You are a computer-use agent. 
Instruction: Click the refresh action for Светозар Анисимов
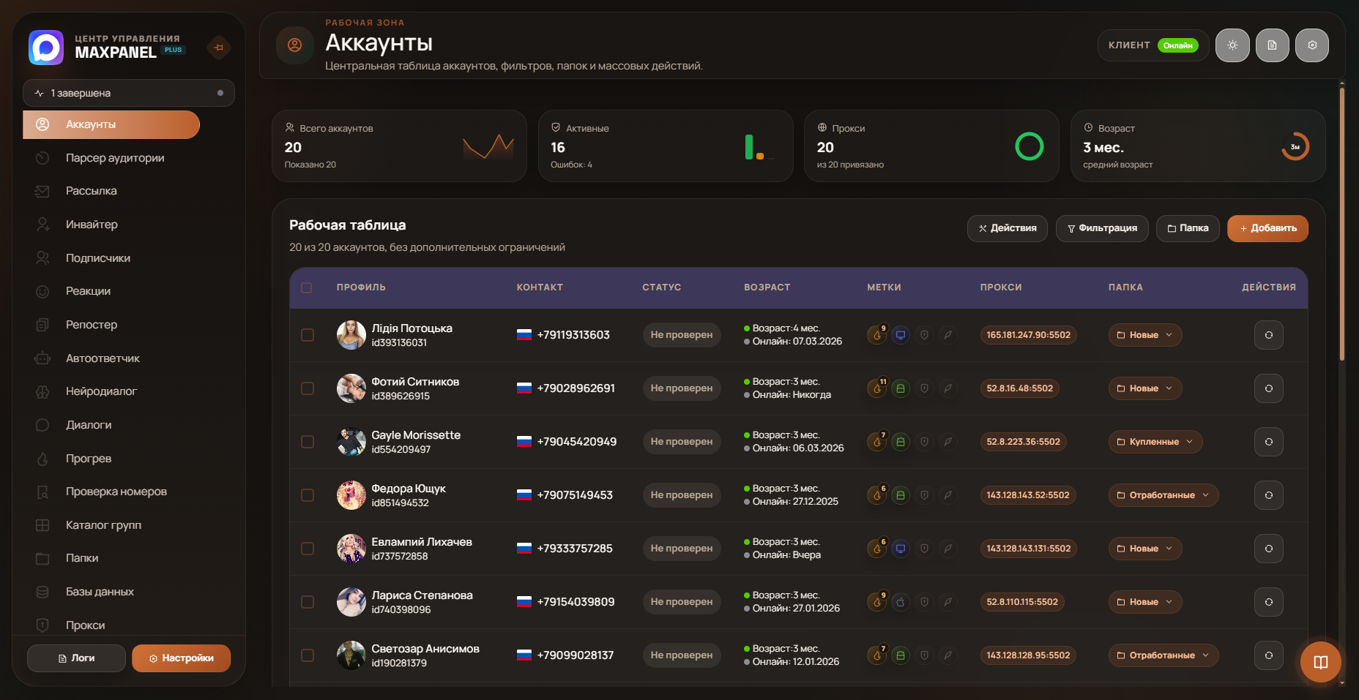coord(1269,655)
